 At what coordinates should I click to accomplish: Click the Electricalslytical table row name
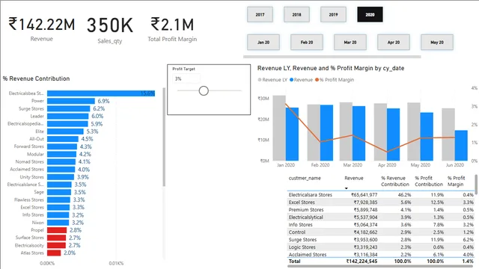(x=305, y=217)
